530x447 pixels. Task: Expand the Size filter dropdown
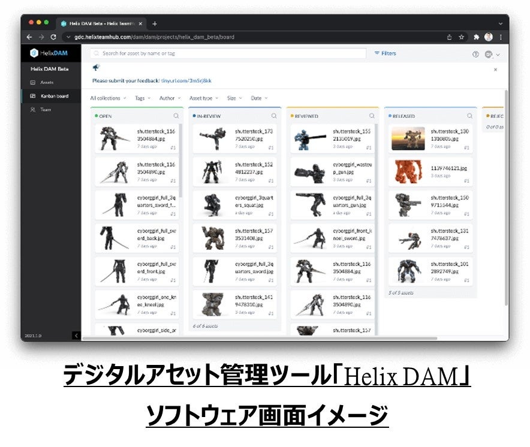[234, 98]
